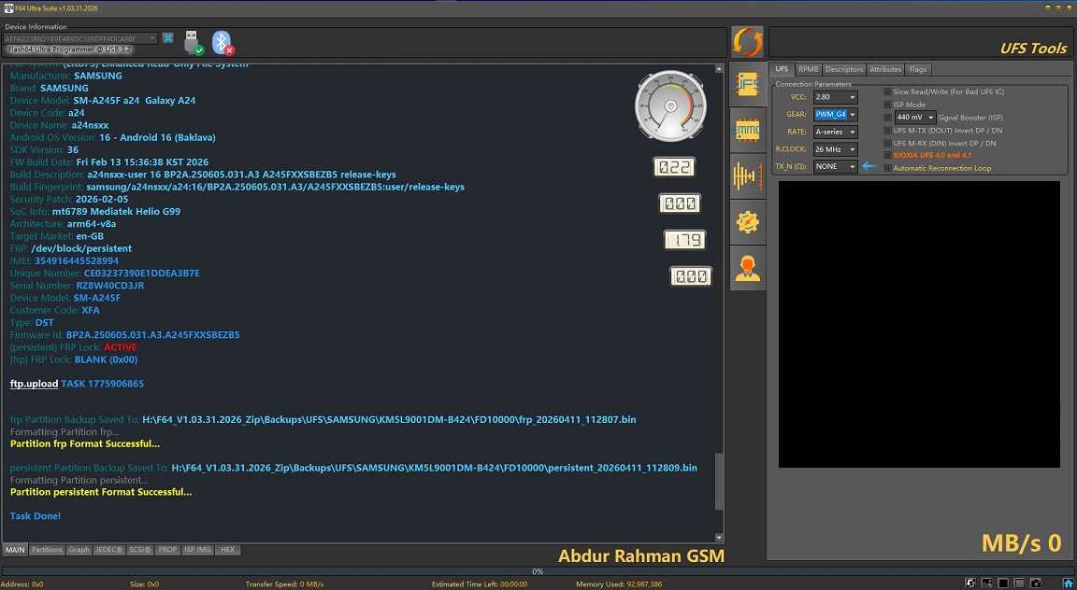Click the Bluetooth disconnected status icon
Screen dimensions: 1077x590
point(222,43)
